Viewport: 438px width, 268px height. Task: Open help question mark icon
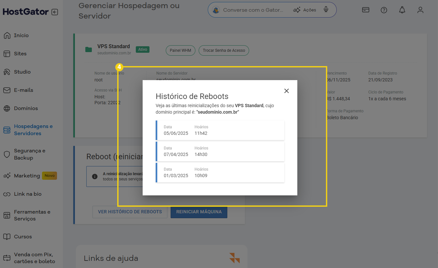point(384,10)
